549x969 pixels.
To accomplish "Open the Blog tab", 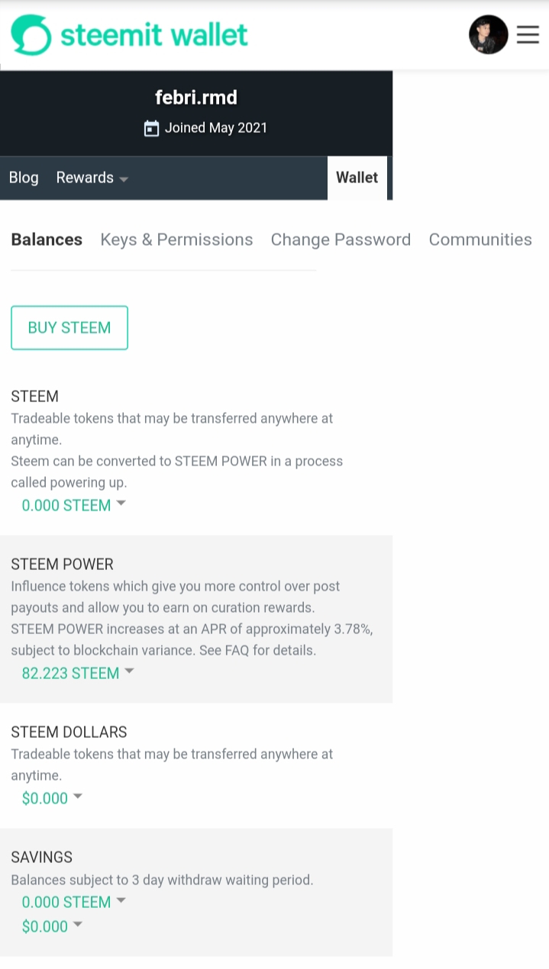I will coord(24,178).
